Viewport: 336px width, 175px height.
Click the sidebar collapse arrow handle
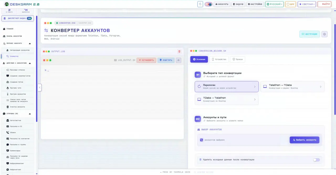pos(40,87)
